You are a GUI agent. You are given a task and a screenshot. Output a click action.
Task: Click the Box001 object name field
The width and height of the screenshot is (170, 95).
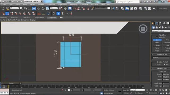[161, 58]
